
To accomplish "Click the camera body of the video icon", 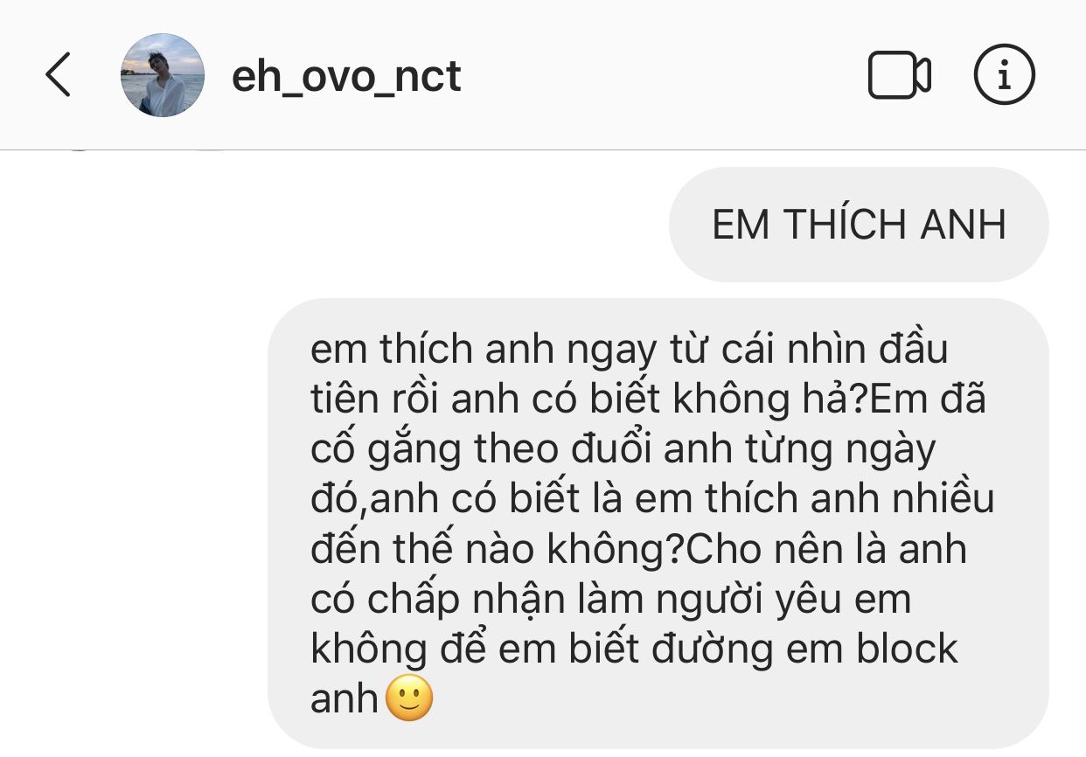I will [x=890, y=75].
